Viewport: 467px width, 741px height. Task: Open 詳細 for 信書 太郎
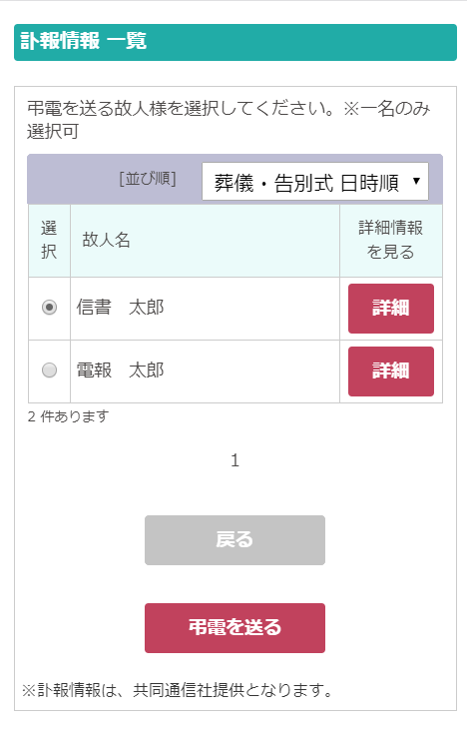[391, 309]
